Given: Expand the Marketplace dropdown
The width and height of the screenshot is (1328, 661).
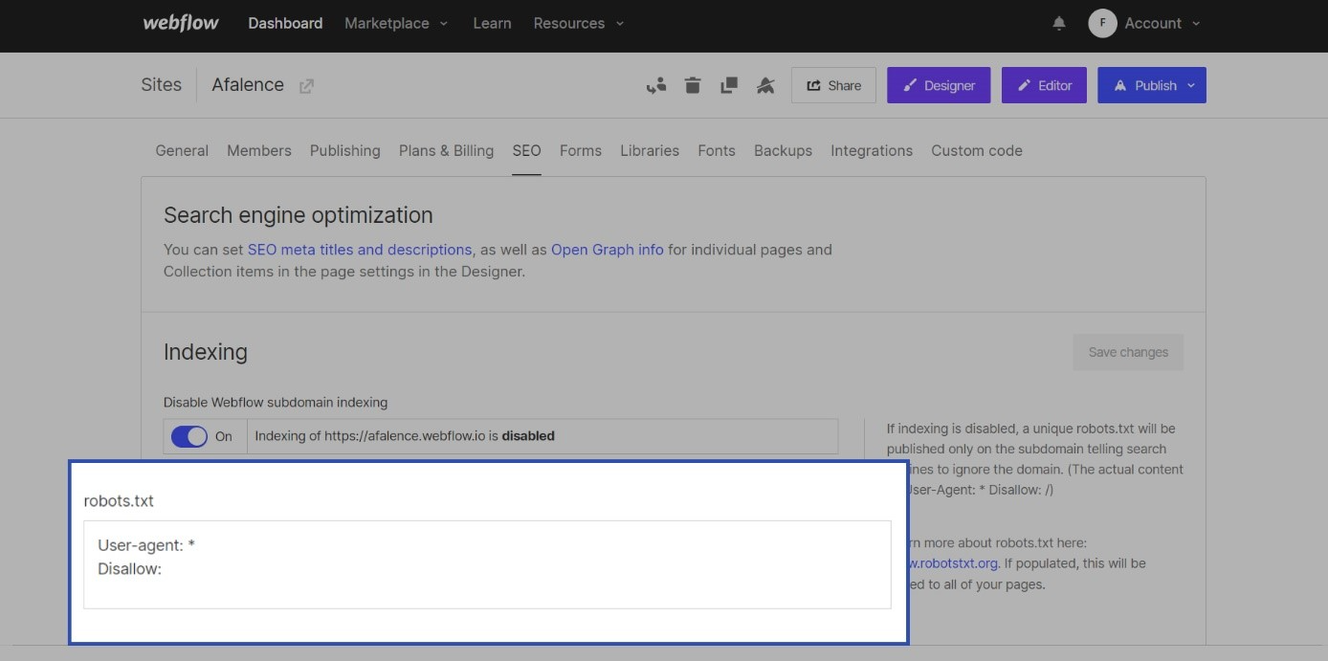Looking at the screenshot, I should (x=396, y=23).
